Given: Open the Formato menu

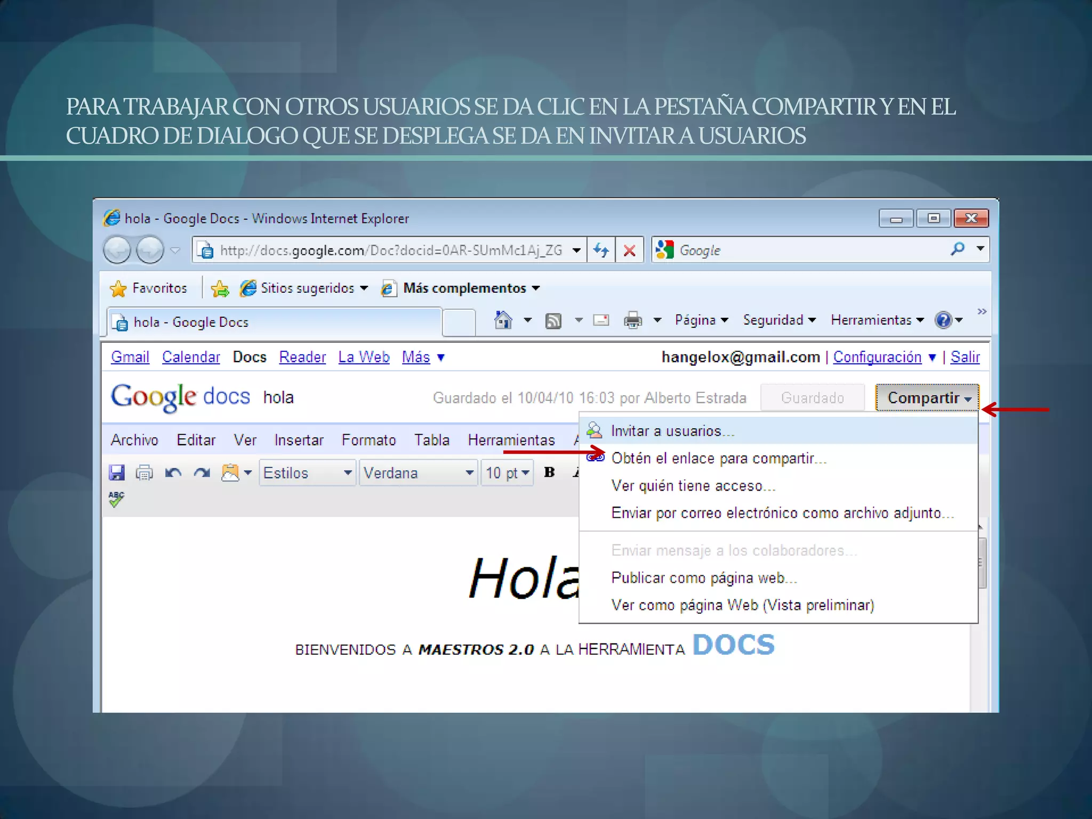Looking at the screenshot, I should [369, 440].
